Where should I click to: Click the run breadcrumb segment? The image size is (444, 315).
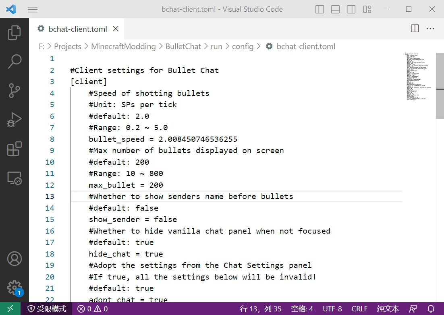216,46
